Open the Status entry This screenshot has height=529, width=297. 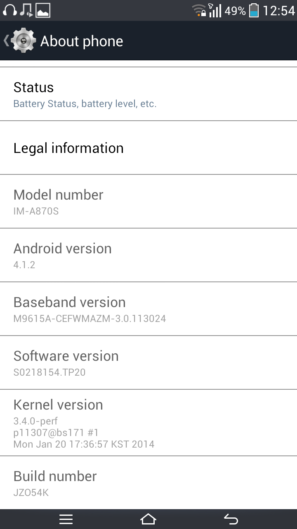(x=148, y=94)
